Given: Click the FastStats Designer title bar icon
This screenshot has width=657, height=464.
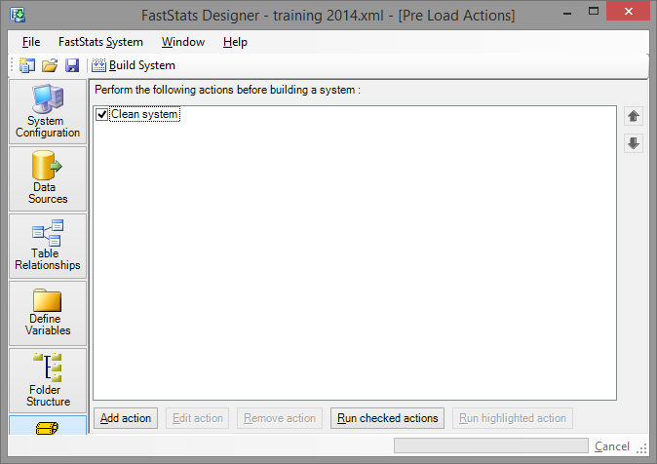Looking at the screenshot, I should (x=18, y=15).
